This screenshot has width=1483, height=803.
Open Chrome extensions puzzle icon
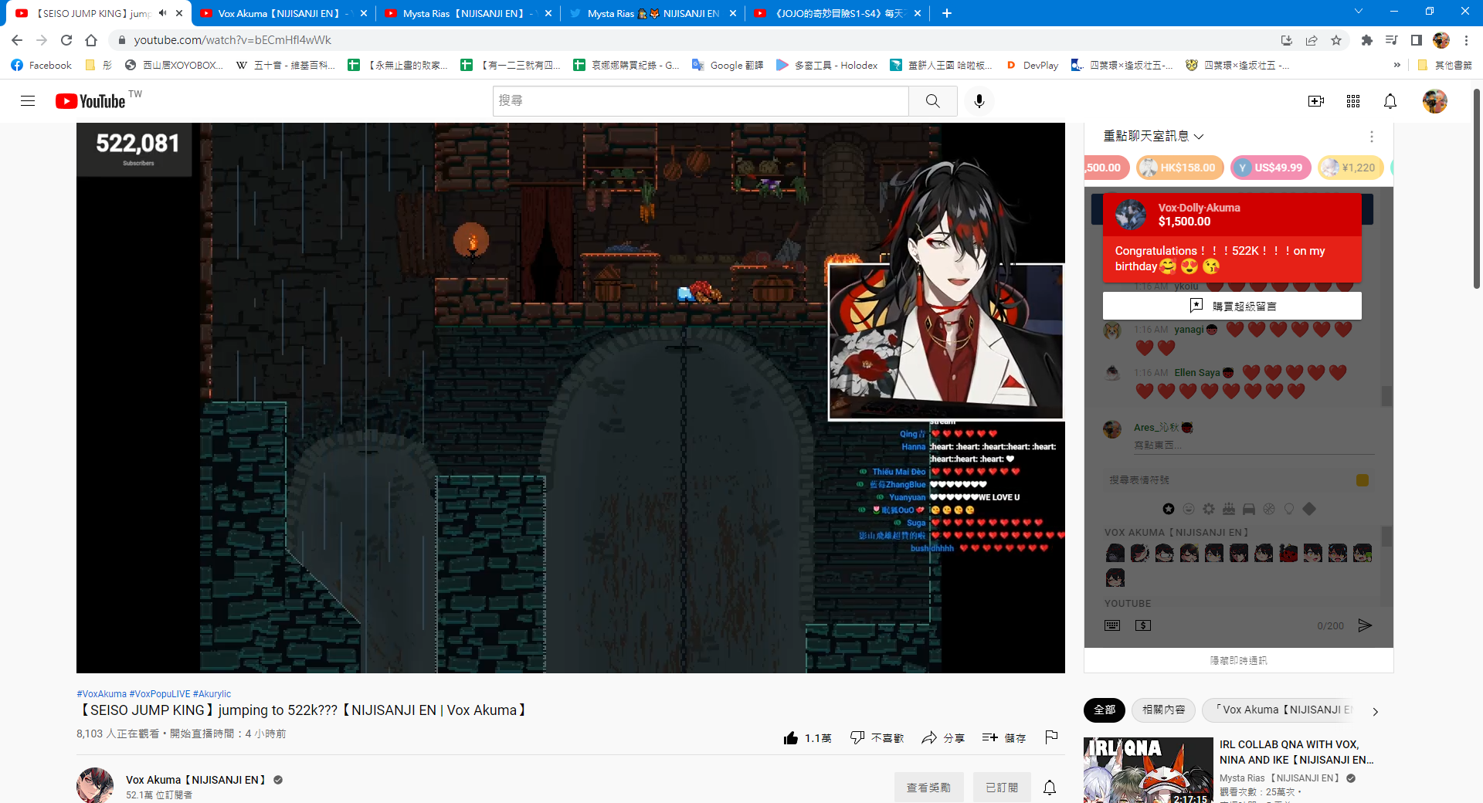point(1367,40)
